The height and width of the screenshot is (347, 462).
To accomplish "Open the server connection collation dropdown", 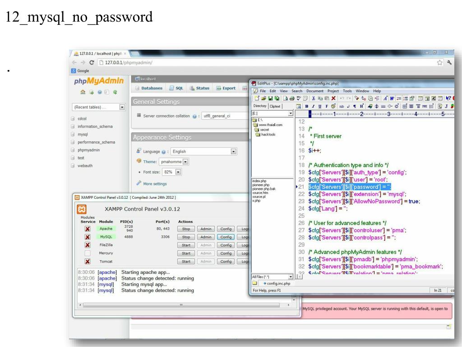I will 225,116.
